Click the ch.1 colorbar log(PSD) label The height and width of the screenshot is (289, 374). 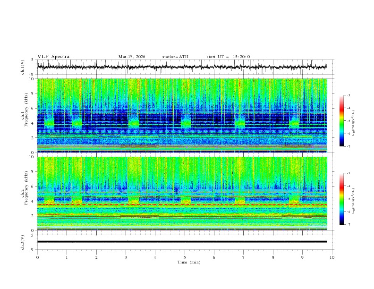[354, 123]
